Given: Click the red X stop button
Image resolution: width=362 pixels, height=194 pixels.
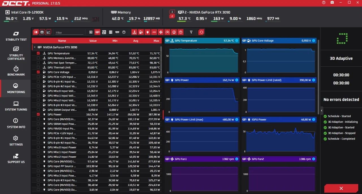Looking at the screenshot, I should pos(341,188).
